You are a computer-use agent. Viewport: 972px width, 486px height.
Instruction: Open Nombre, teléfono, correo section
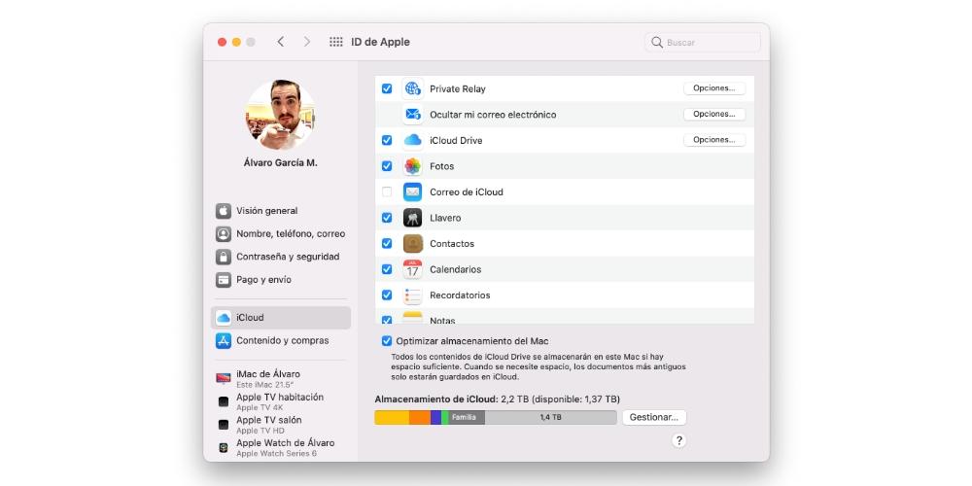281,233
